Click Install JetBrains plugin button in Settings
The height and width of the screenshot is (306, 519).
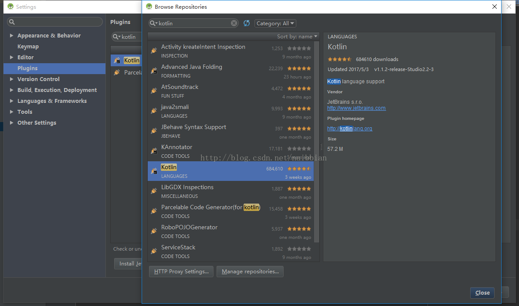128,264
